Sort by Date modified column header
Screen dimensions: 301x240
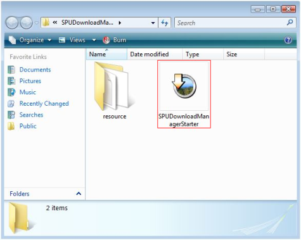[155, 54]
